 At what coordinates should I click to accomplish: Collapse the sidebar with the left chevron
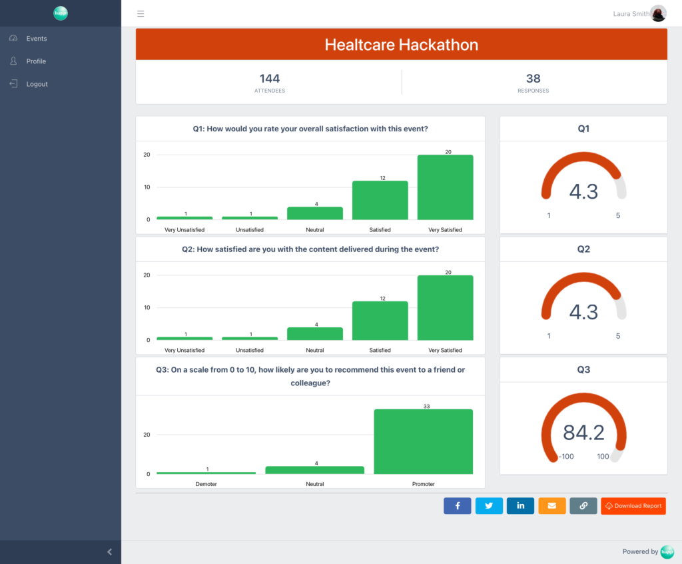pos(110,552)
